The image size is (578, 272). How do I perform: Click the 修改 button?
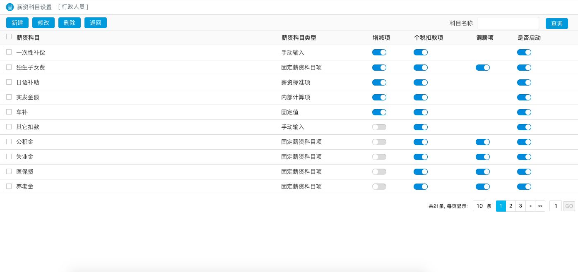[43, 23]
